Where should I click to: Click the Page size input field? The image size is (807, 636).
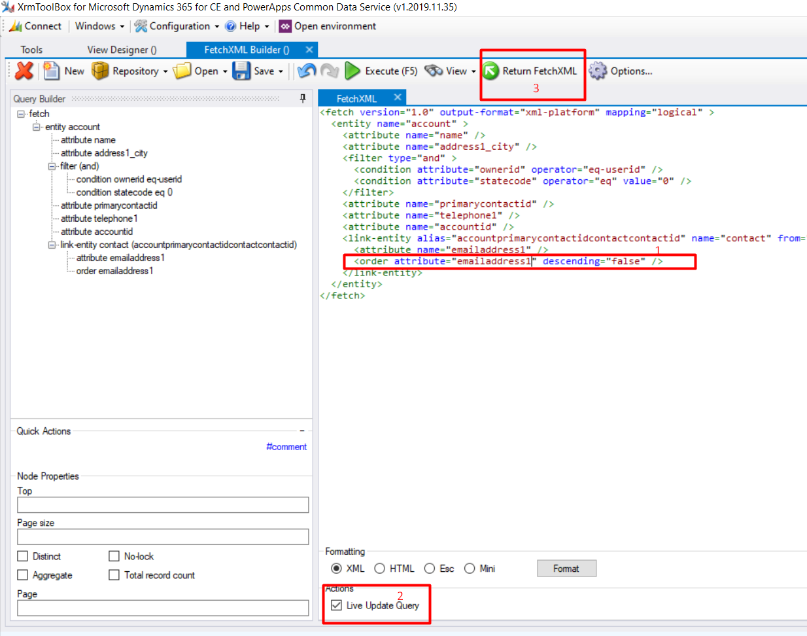163,537
